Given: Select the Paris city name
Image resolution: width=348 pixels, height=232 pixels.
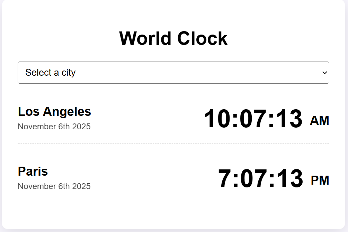Looking at the screenshot, I should 33,171.
